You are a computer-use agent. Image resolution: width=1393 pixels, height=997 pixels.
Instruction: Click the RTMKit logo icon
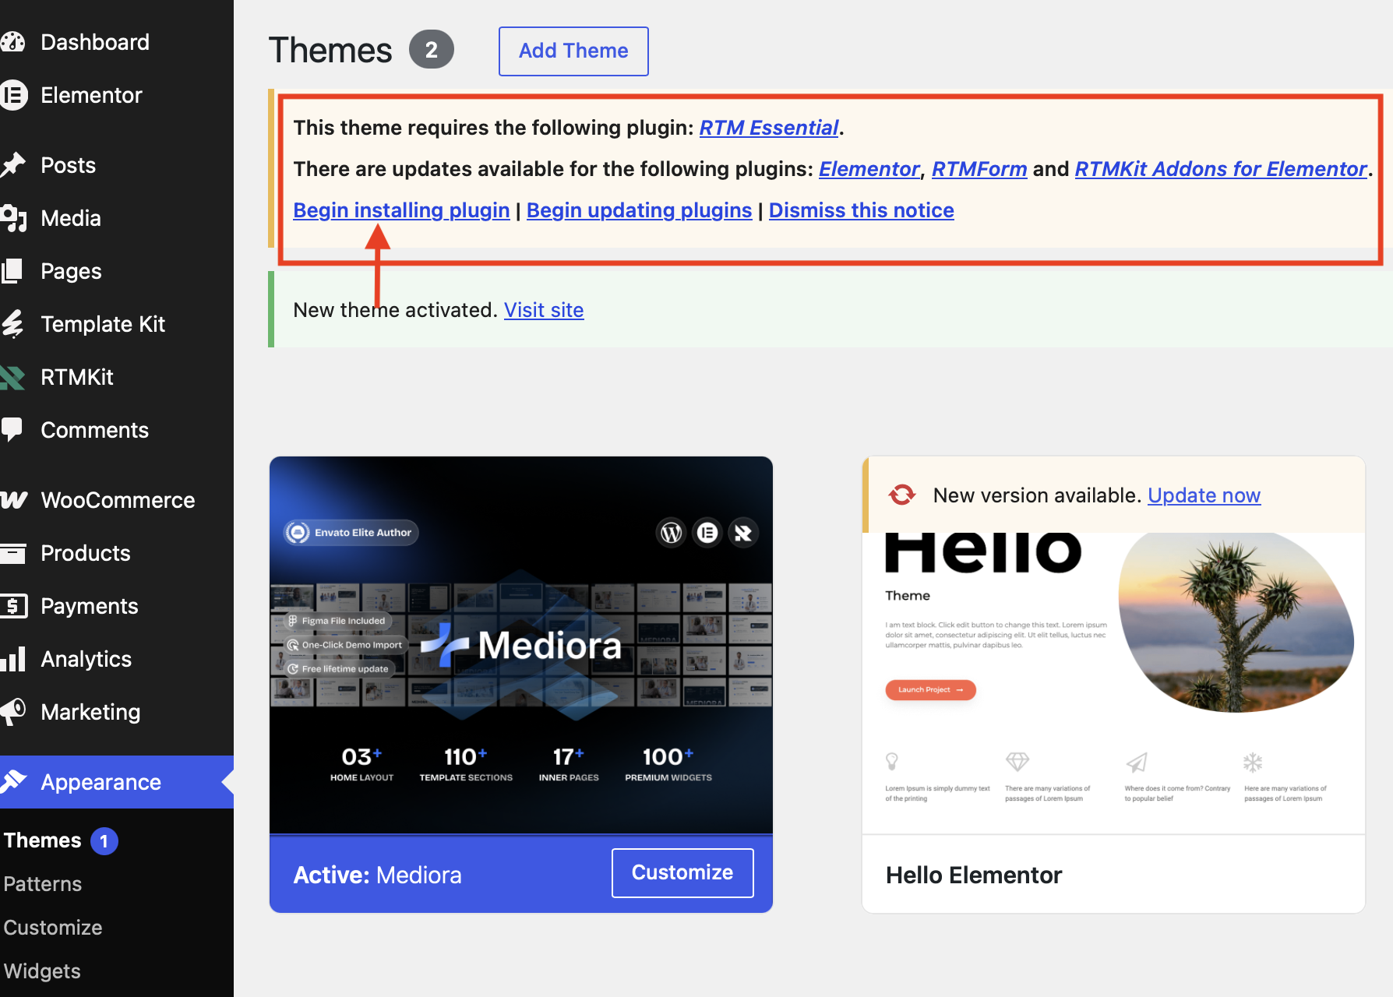coord(12,377)
